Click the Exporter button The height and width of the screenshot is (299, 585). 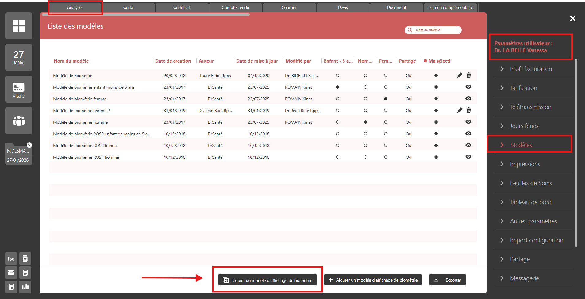(447, 280)
